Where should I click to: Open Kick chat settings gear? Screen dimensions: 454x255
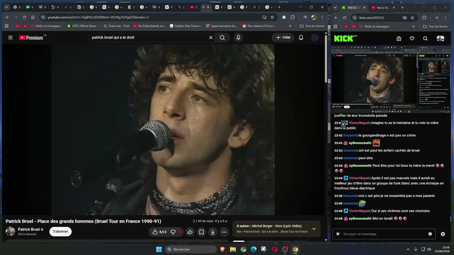443,234
